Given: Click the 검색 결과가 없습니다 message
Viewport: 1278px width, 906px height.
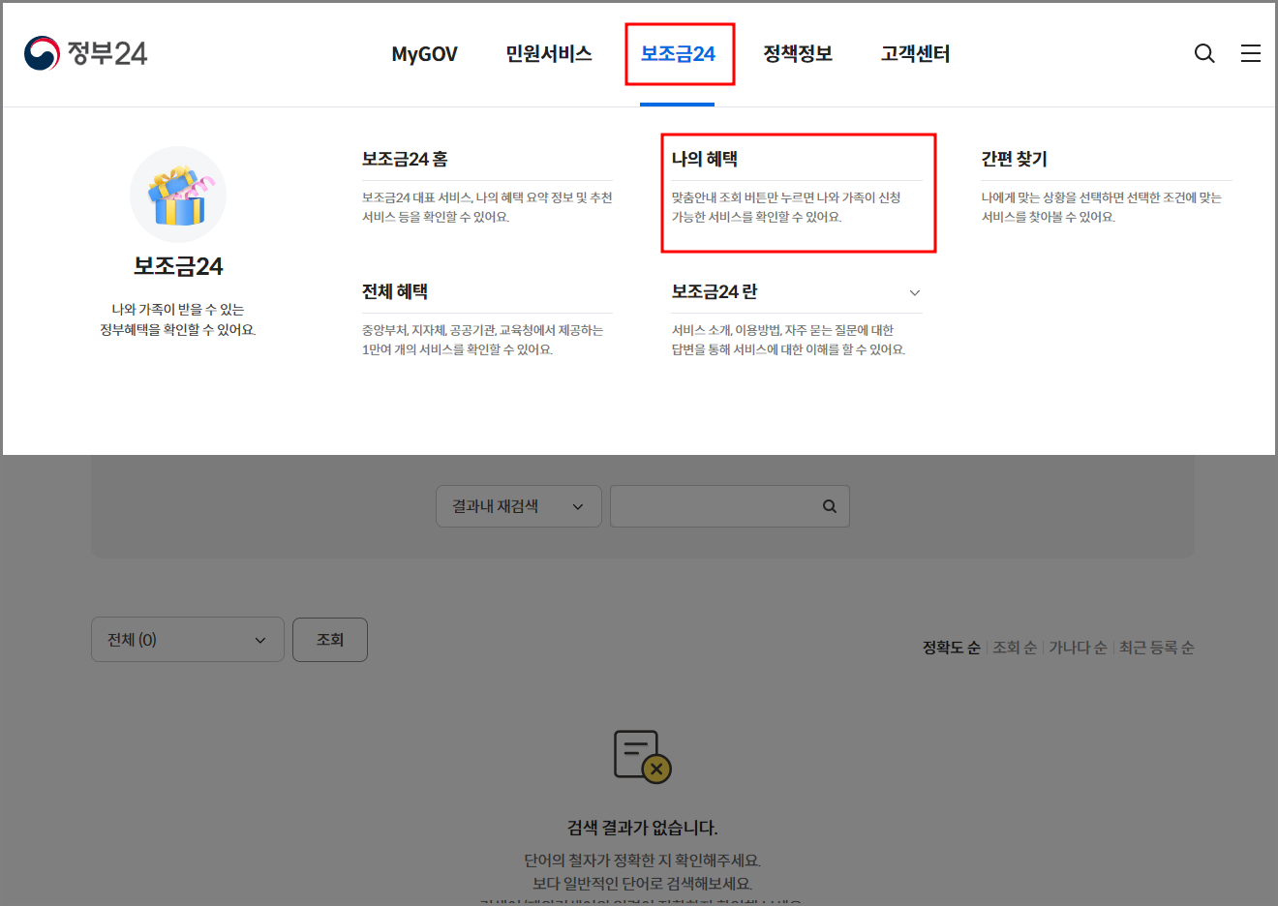Looking at the screenshot, I should click(642, 828).
